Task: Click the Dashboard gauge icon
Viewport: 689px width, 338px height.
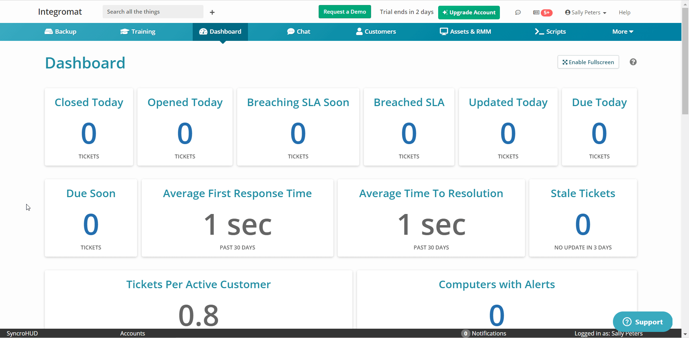Action: click(x=203, y=32)
